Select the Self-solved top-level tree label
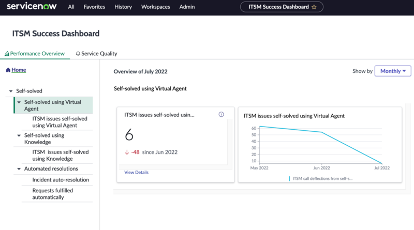This screenshot has width=414, height=230. pyautogui.click(x=29, y=91)
